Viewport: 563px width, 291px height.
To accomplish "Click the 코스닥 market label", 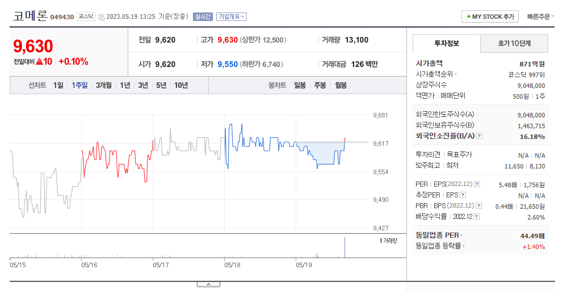I will pos(86,16).
